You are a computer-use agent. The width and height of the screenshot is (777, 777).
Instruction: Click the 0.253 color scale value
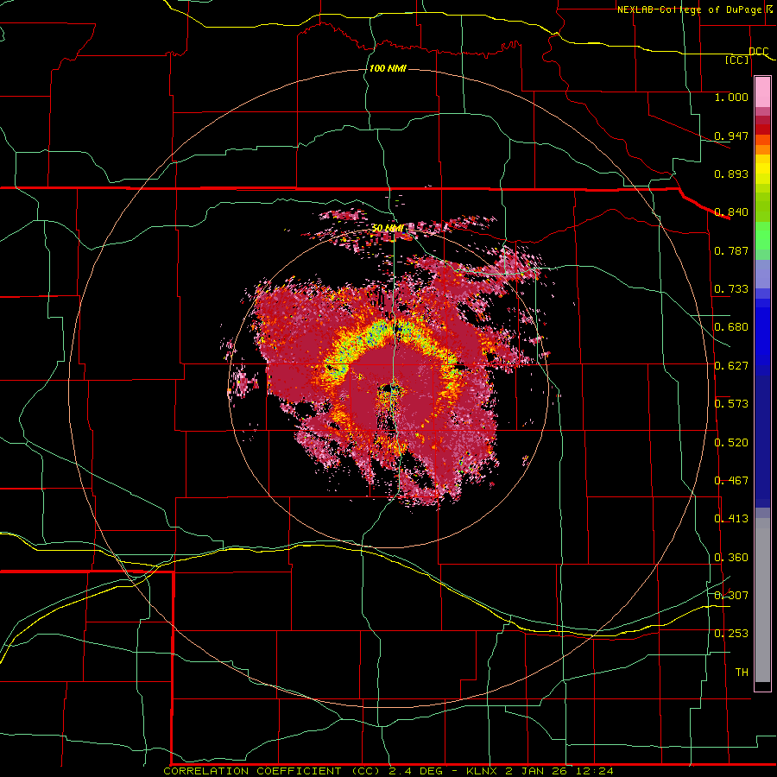[x=731, y=634]
